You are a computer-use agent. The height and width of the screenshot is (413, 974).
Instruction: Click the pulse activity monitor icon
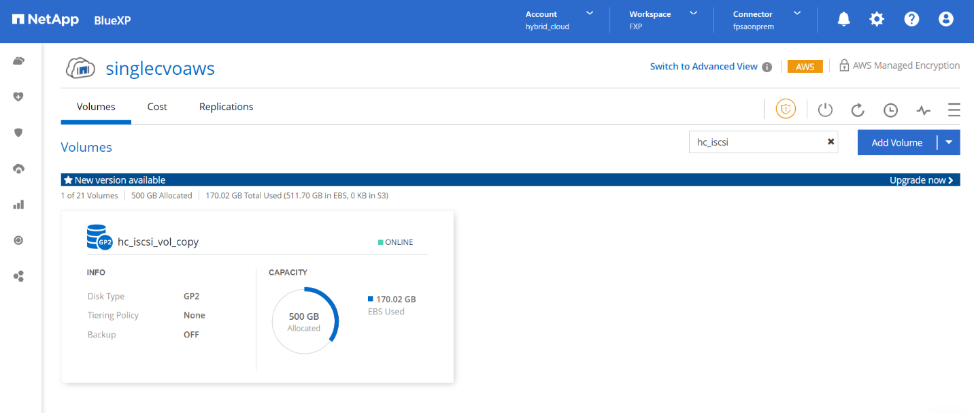(x=923, y=110)
